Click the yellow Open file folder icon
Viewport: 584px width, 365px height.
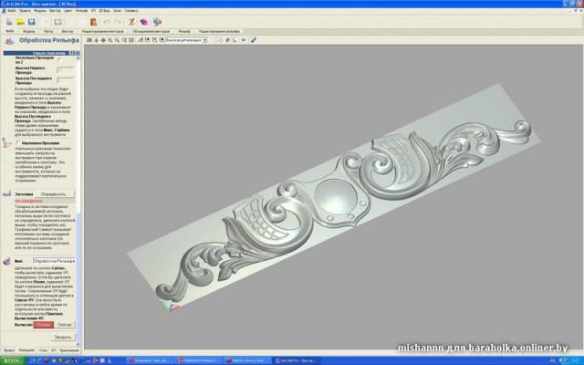click(20, 22)
